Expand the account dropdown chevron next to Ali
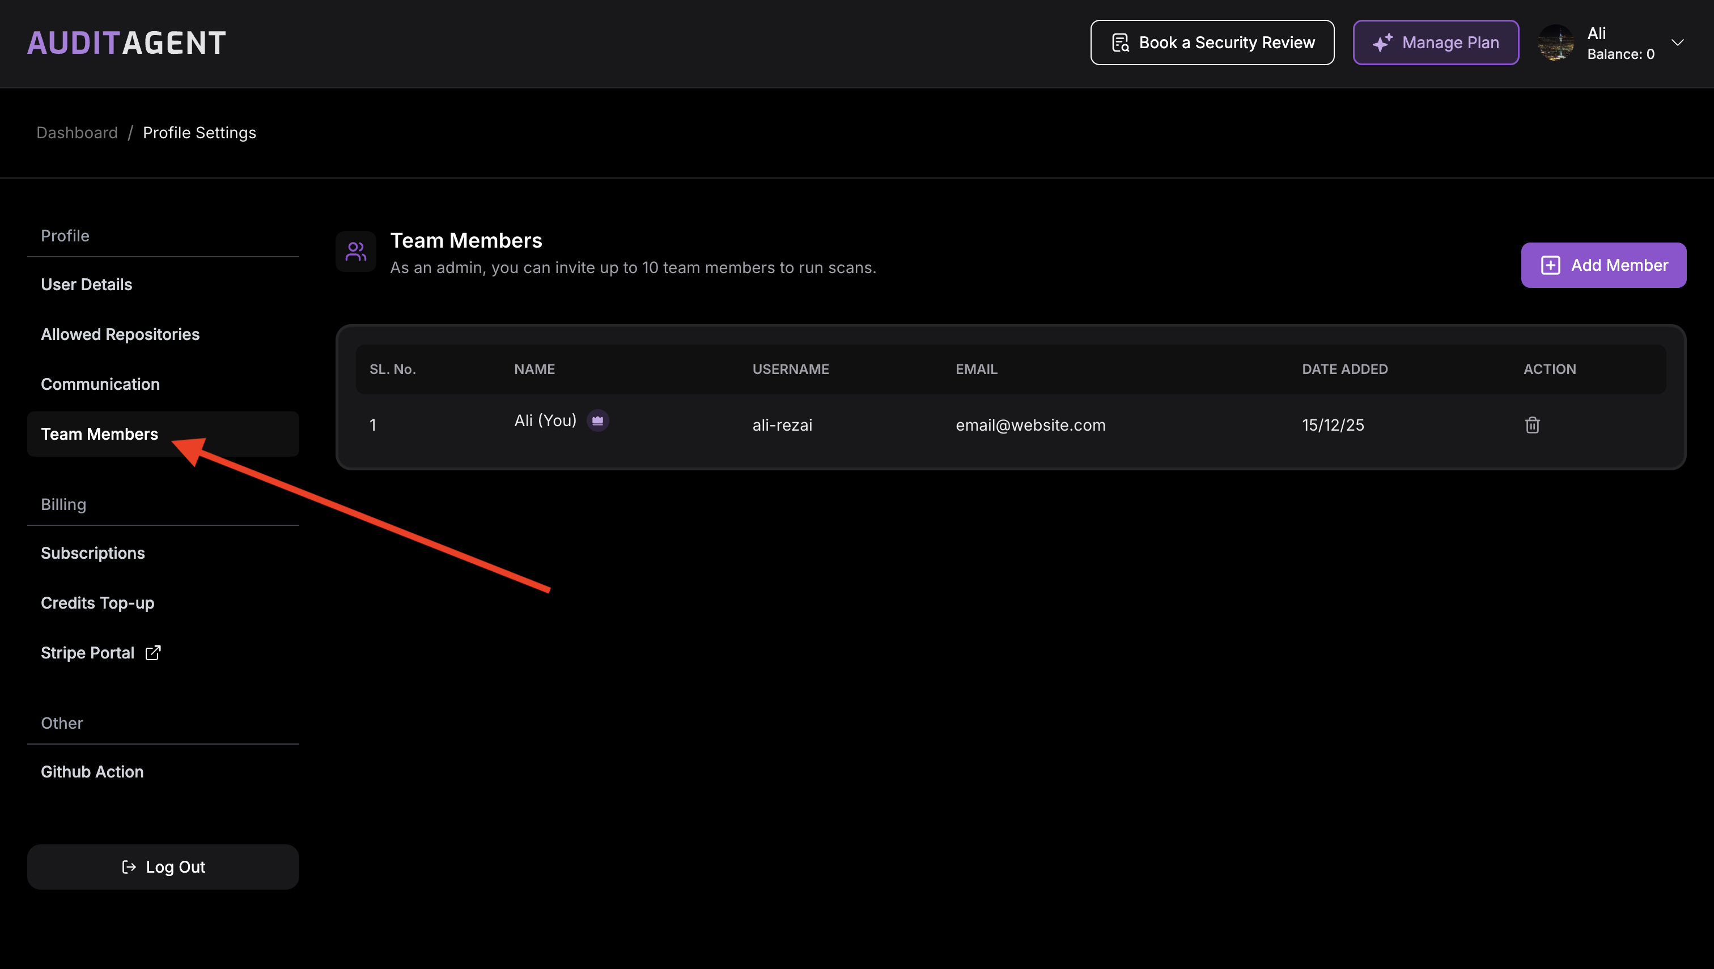Image resolution: width=1714 pixels, height=969 pixels. pos(1677,42)
